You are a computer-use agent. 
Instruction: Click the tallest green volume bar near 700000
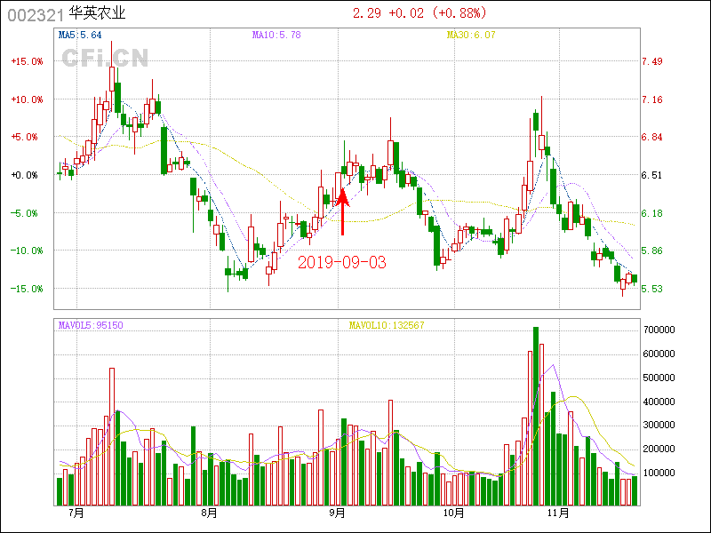point(536,416)
